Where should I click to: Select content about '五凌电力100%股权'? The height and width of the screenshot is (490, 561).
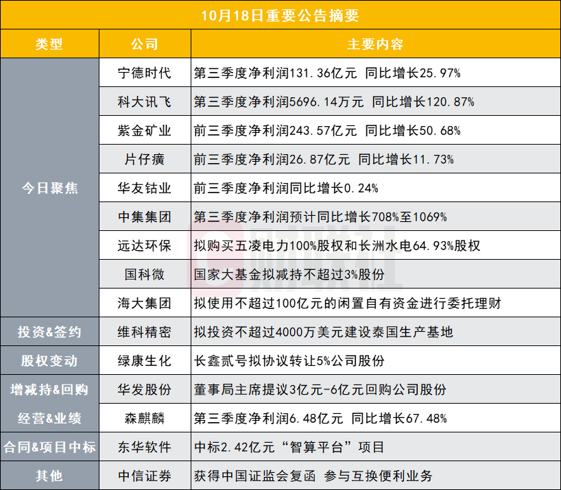point(337,245)
